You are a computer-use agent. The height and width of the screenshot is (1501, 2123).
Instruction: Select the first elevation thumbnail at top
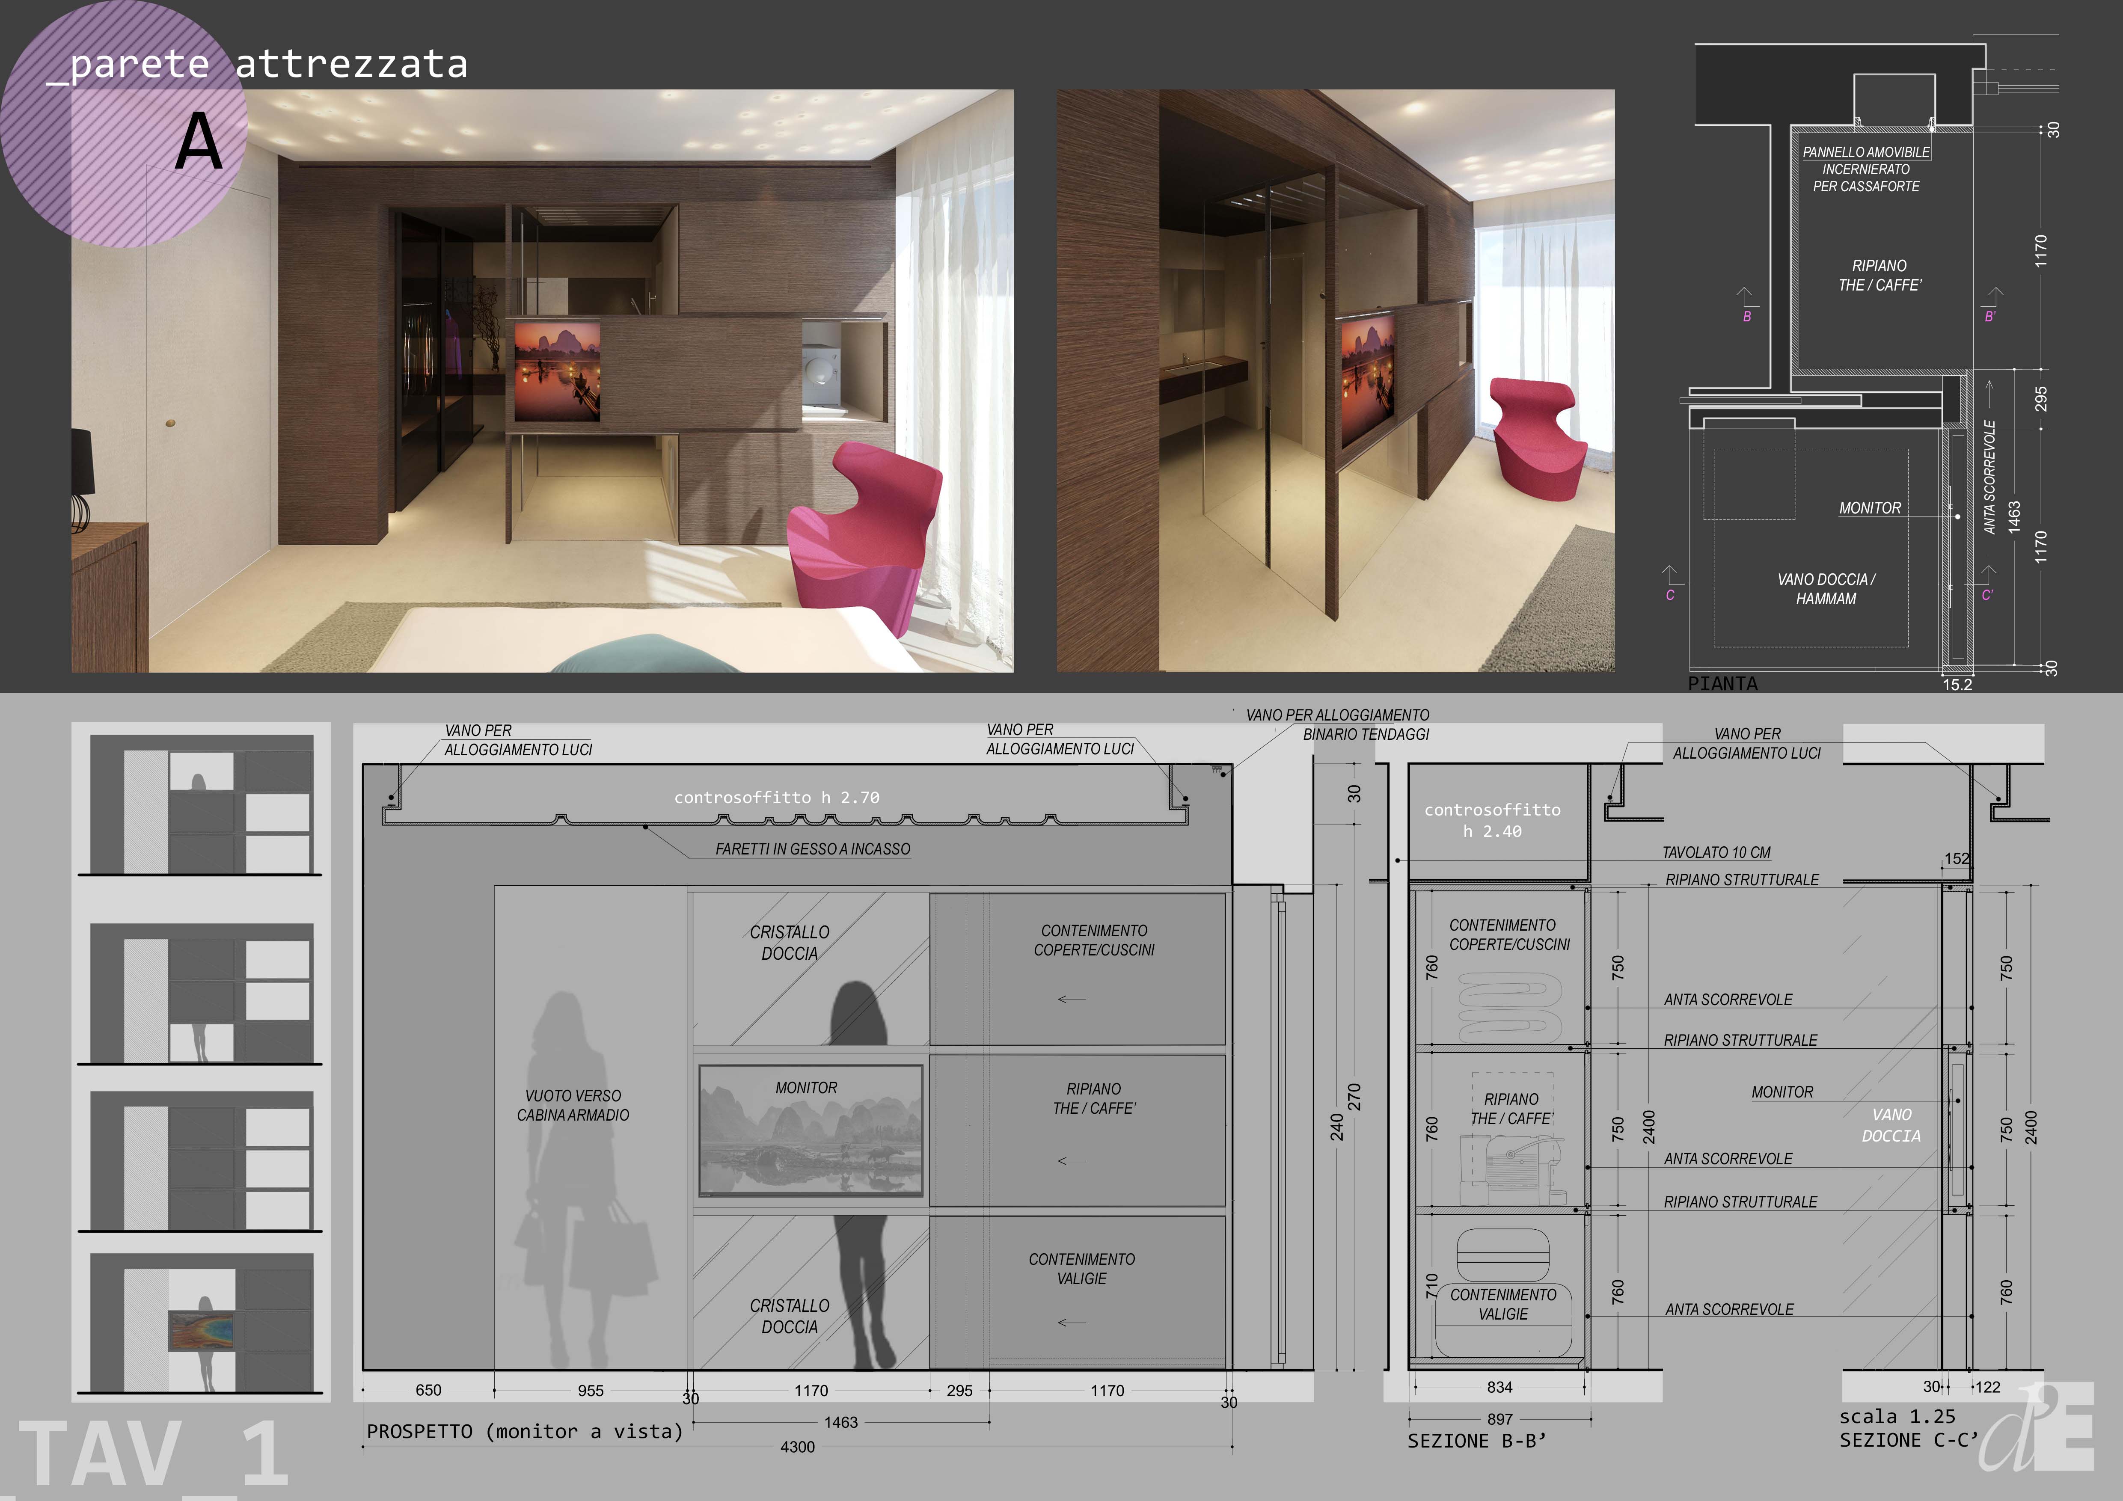pos(202,804)
